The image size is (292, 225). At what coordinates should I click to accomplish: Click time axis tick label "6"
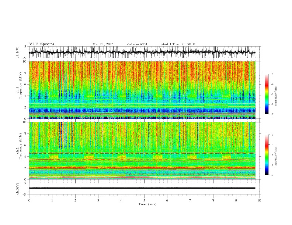pos(167,200)
